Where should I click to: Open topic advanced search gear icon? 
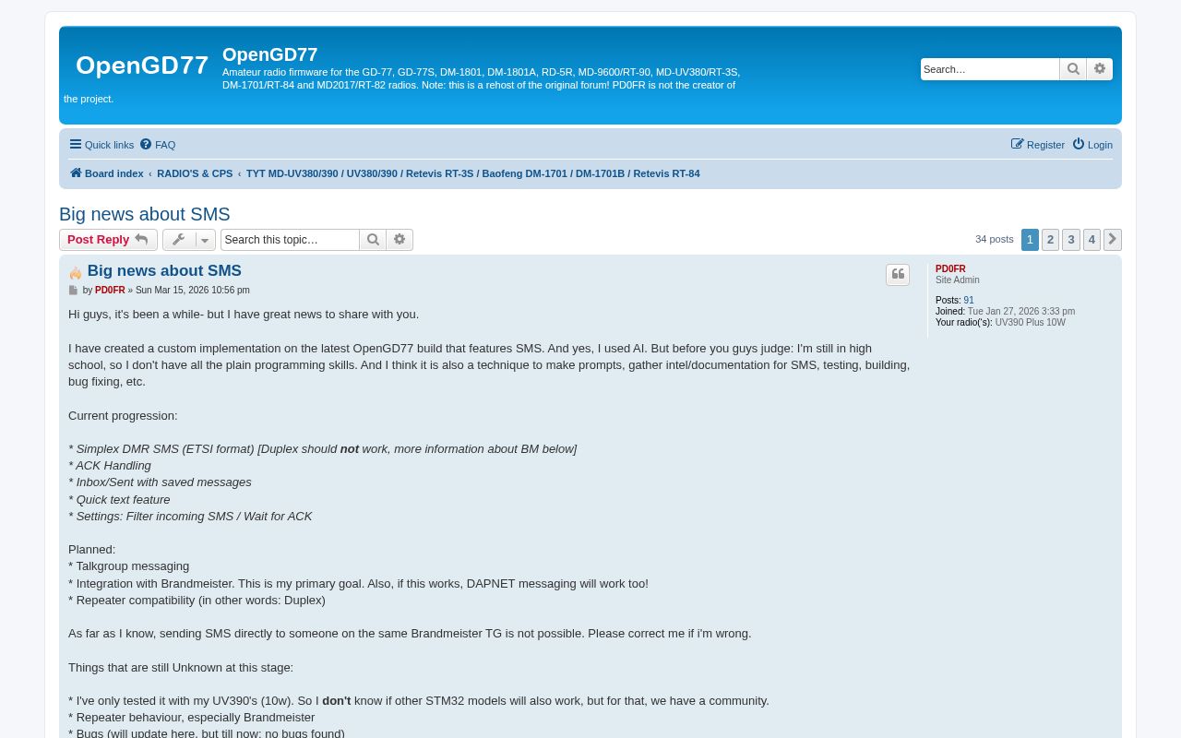click(x=400, y=240)
